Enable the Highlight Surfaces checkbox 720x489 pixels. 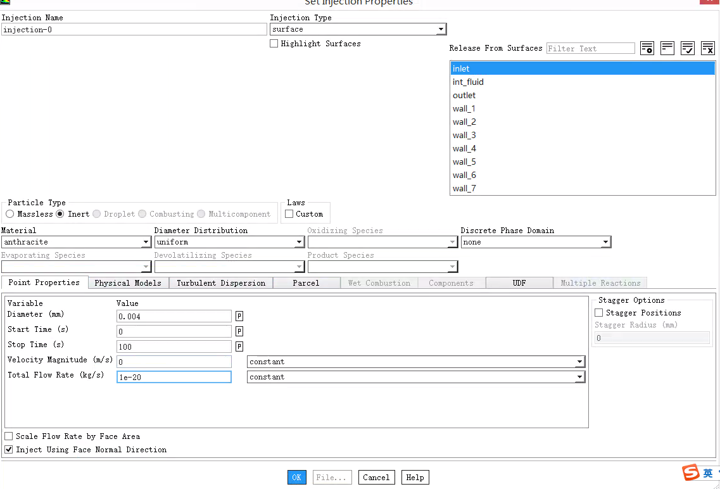274,44
